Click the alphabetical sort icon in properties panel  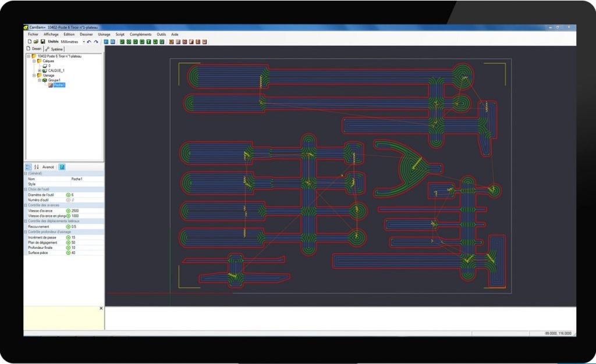point(36,167)
